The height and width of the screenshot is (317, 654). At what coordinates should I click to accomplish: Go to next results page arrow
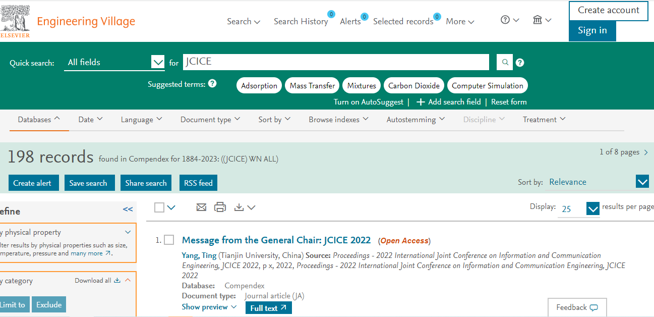(646, 152)
